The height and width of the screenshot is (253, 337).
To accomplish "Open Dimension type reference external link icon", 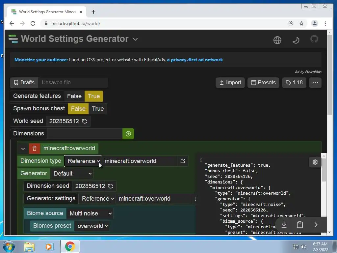I will [183, 161].
